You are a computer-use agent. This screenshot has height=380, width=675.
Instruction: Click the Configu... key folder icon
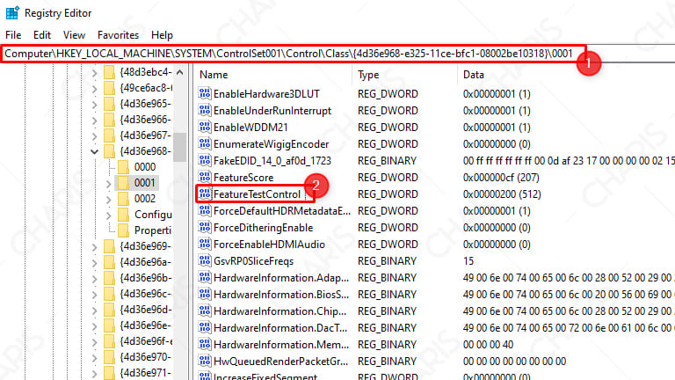pyautogui.click(x=124, y=215)
